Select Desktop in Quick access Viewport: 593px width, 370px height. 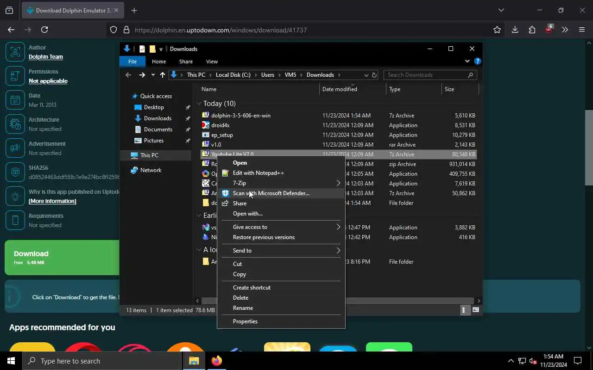pos(154,107)
